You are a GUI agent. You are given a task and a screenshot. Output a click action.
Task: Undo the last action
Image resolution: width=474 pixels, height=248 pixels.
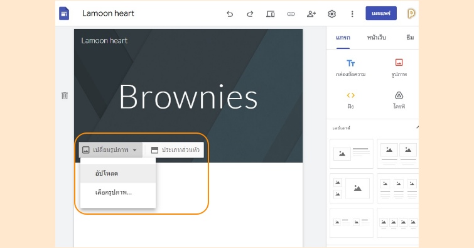pos(230,14)
